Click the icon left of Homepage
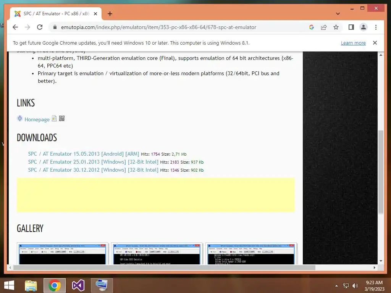The height and width of the screenshot is (293, 391). point(20,118)
